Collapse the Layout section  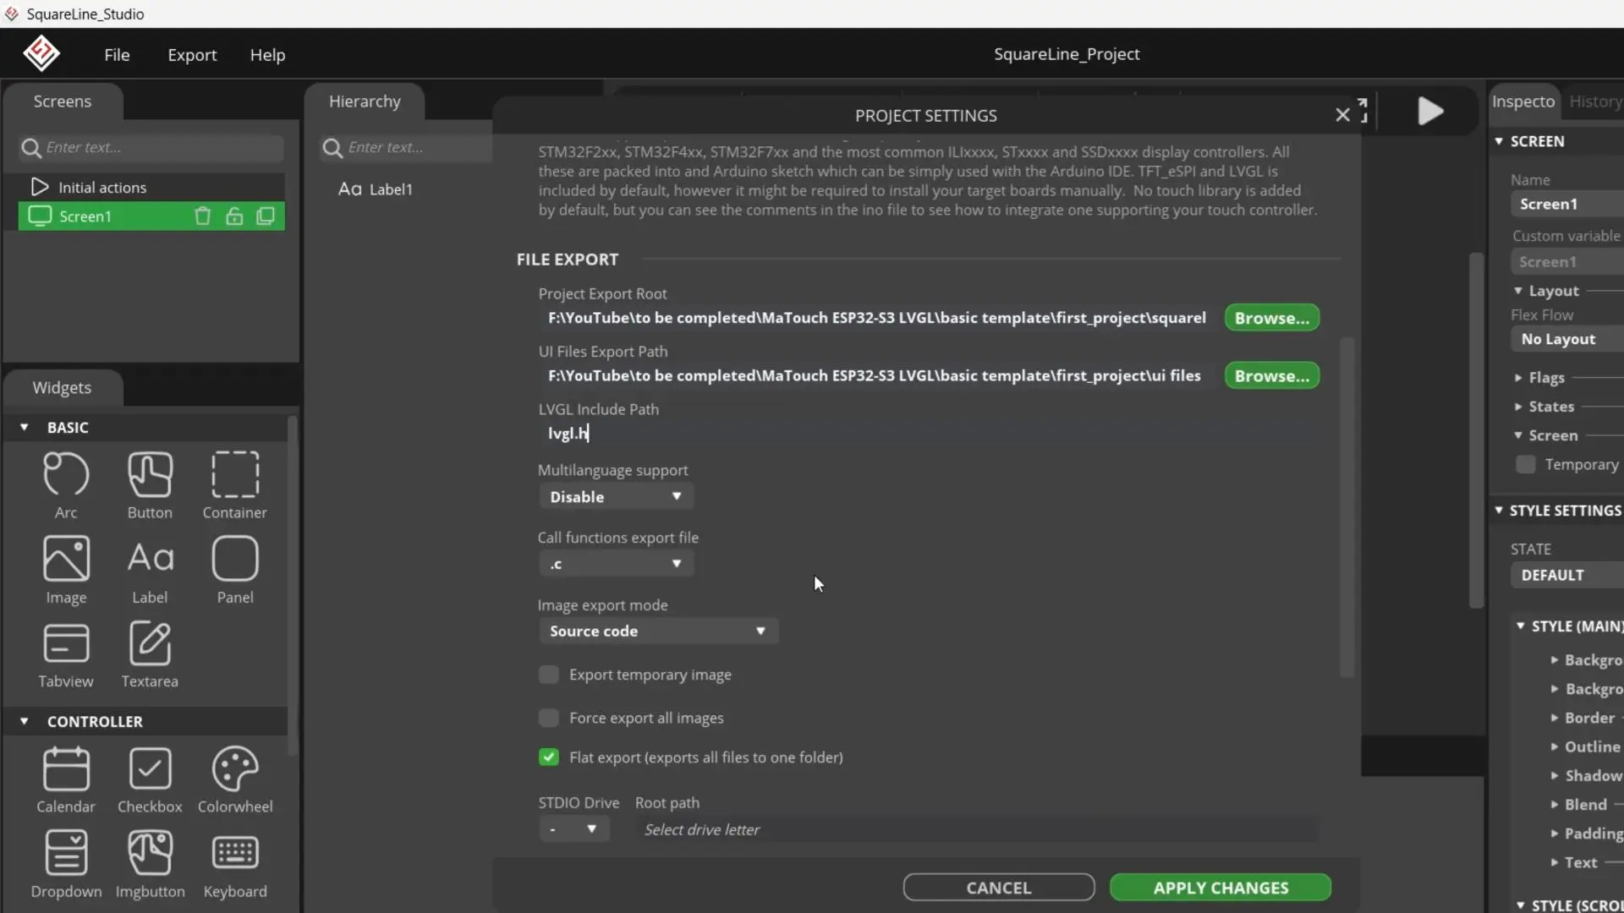[1518, 291]
